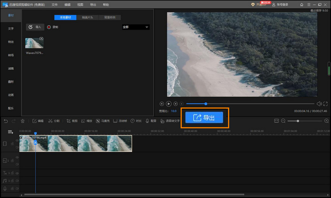Open the 特效 effects sidebar tab
331x198 pixels.
tap(11, 42)
